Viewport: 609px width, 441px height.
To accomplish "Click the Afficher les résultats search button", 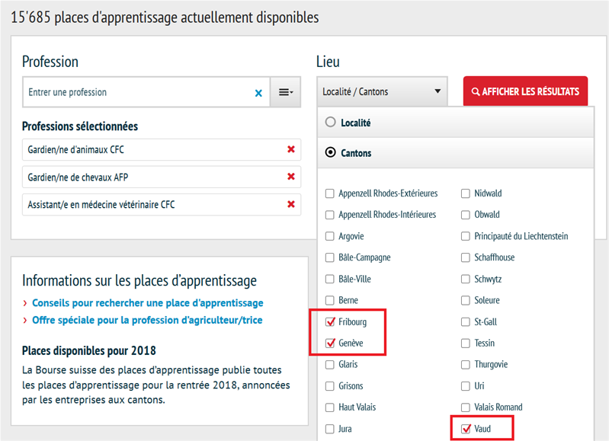I will pos(525,92).
